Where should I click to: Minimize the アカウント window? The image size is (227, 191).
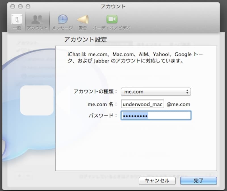click(20, 6)
